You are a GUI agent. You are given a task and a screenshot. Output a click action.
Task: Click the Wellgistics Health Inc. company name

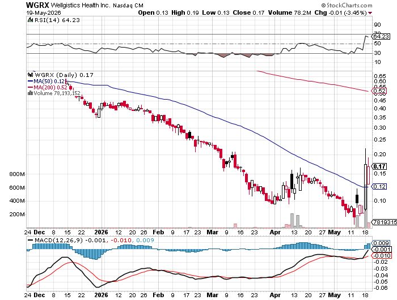click(x=81, y=5)
